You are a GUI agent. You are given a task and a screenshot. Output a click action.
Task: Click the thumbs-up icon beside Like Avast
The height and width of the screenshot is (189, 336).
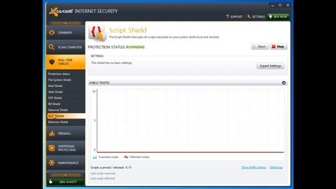tap(50, 182)
